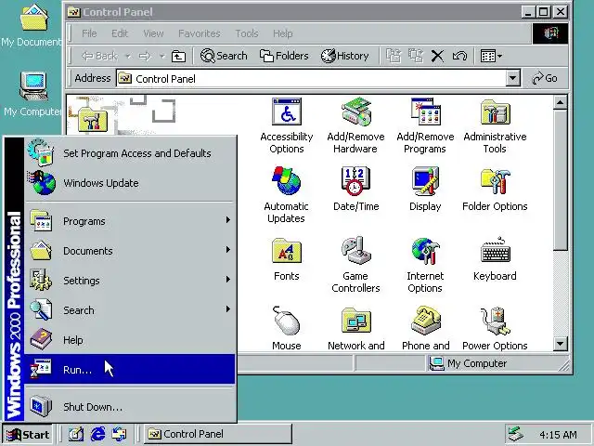Click My Computer in the status bar

[468, 363]
